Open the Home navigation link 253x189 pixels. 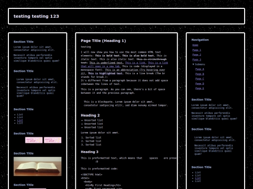[x=195, y=45]
